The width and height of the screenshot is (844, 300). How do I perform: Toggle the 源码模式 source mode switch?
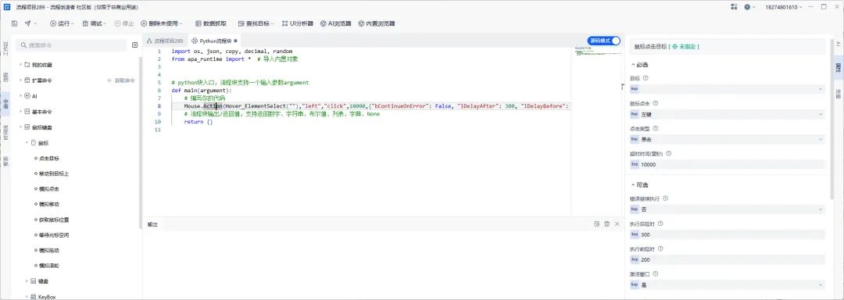[x=604, y=41]
